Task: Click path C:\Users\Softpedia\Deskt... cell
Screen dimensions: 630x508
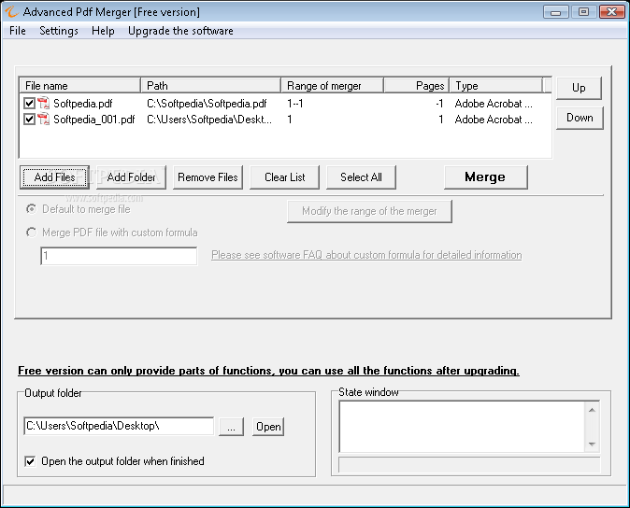Action: click(x=209, y=120)
